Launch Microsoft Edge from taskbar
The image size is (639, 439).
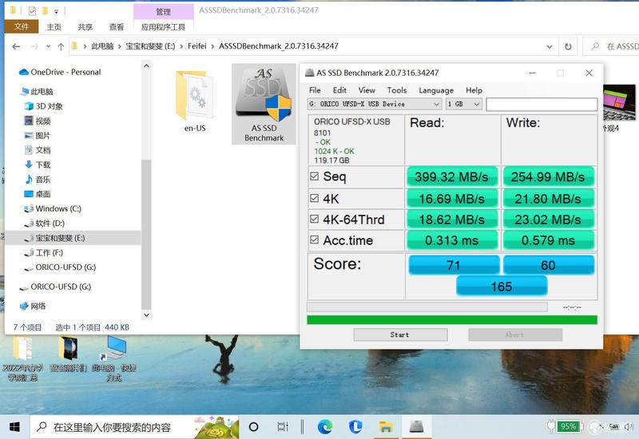[x=325, y=427]
